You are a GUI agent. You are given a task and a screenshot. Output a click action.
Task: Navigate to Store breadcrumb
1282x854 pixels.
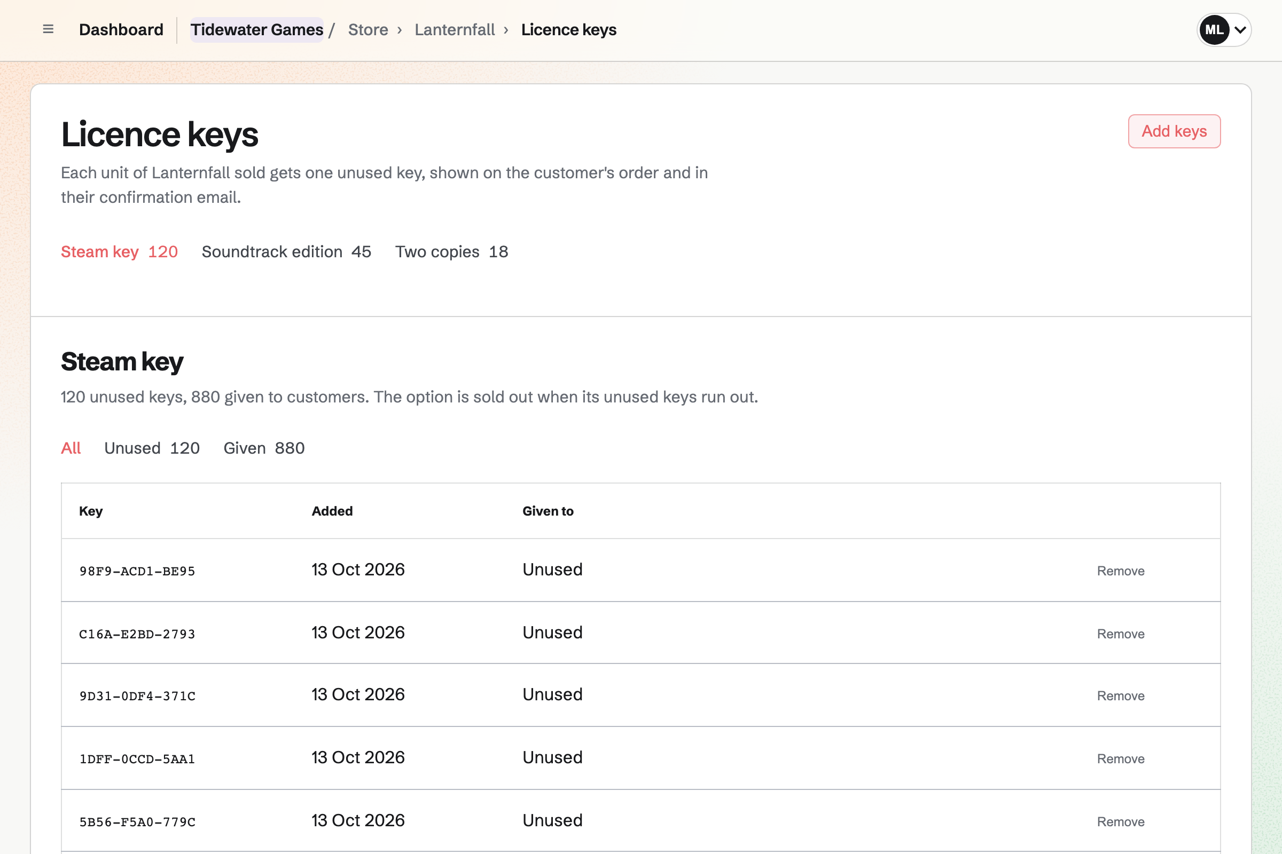368,29
